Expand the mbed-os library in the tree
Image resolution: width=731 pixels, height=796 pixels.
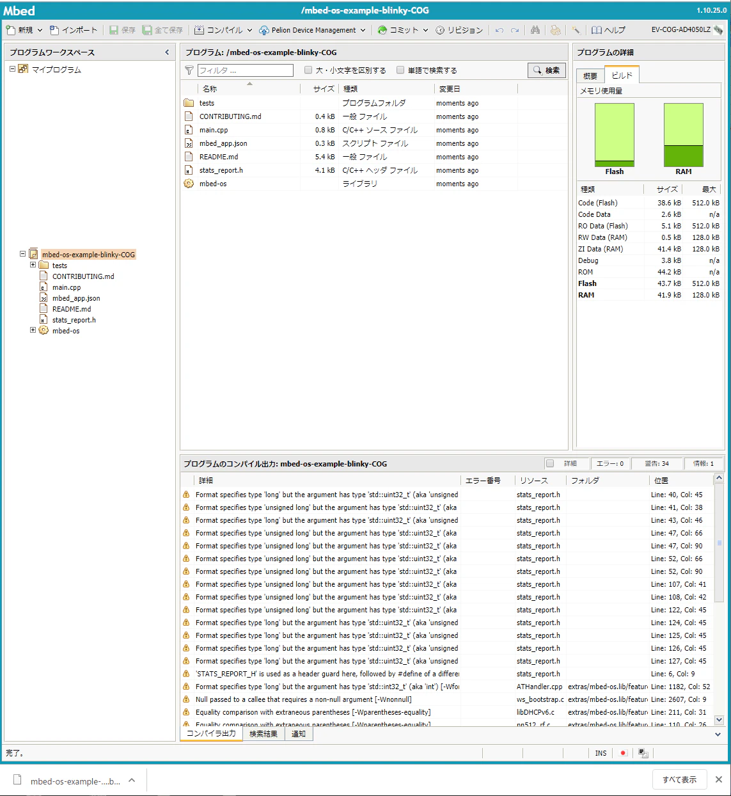(x=33, y=330)
